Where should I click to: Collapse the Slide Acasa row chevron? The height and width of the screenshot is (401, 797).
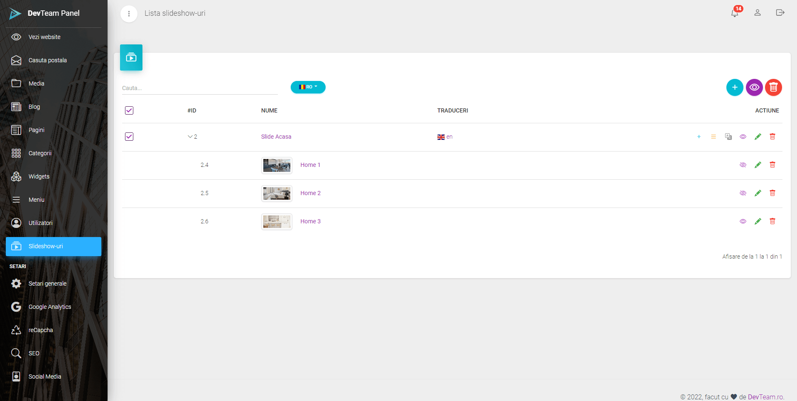pyautogui.click(x=190, y=137)
